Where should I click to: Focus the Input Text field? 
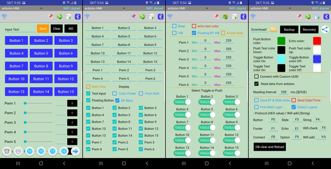[20, 29]
